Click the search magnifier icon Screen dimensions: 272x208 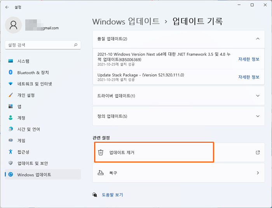(x=76, y=45)
